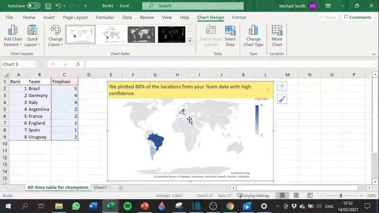Screen dimensions: 379x213
Task: Open the Review tab
Action: [147, 17]
